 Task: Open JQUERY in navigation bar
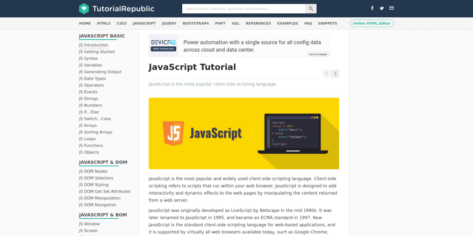click(169, 24)
